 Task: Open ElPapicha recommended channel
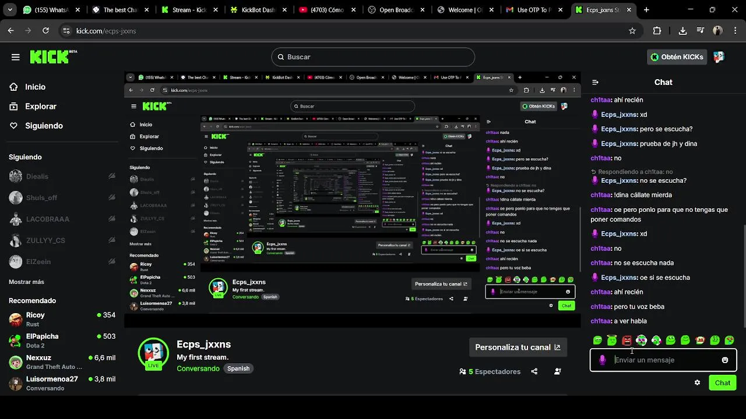(62, 340)
